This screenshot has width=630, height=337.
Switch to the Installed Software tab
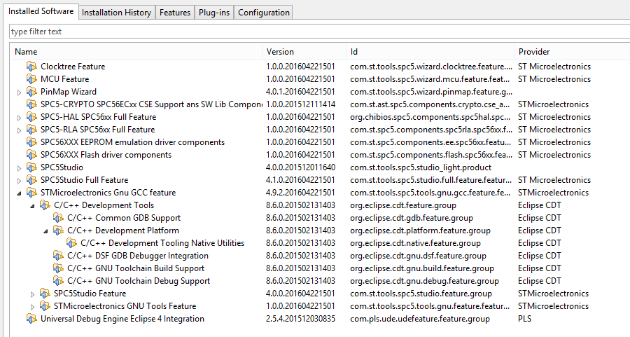point(41,11)
